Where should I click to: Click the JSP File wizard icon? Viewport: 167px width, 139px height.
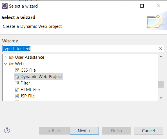[x=17, y=96]
